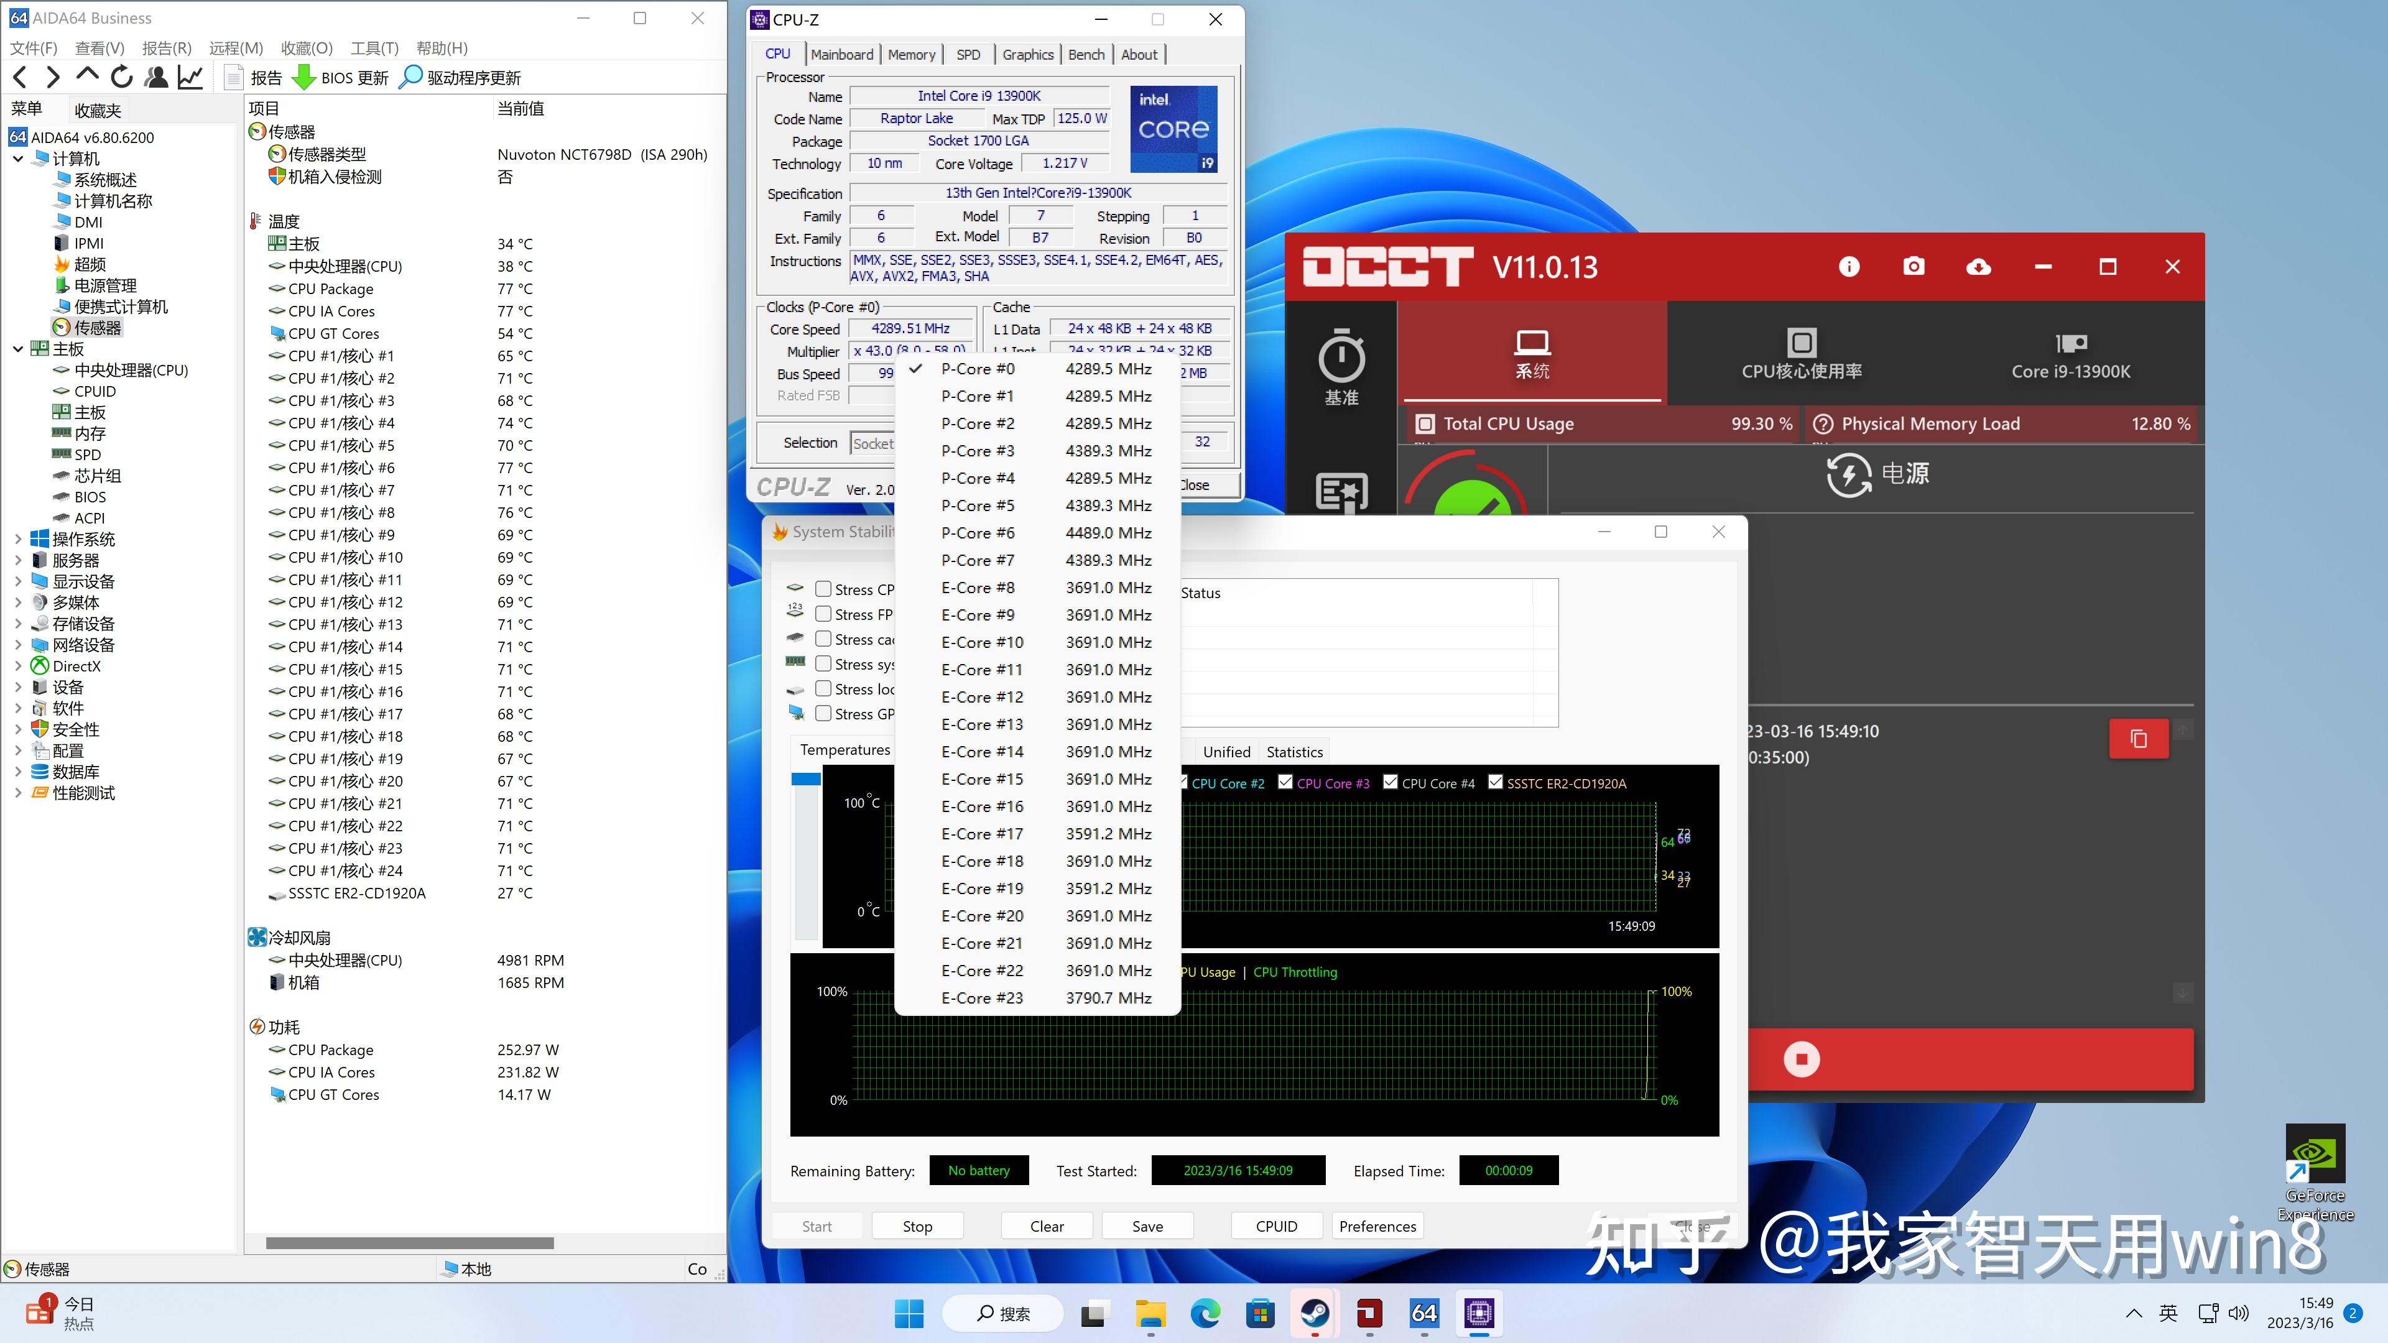
Task: Click the Stop button in System Stability
Action: coord(917,1225)
